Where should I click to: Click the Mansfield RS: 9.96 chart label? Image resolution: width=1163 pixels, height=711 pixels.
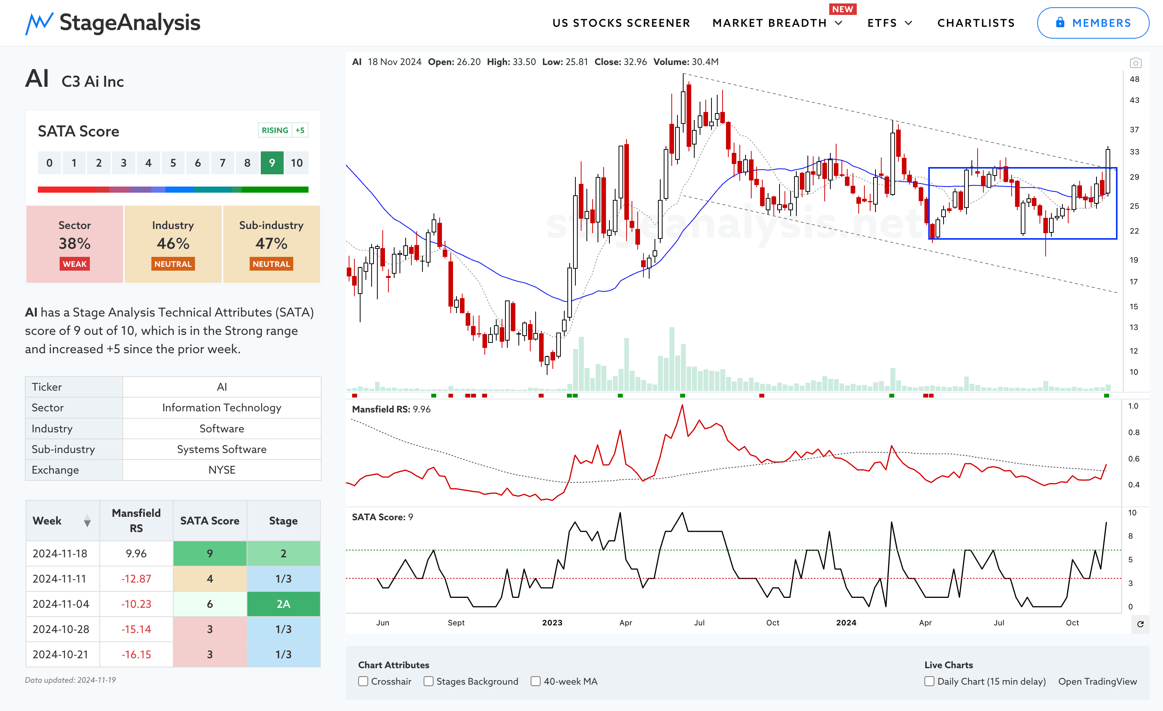[391, 409]
